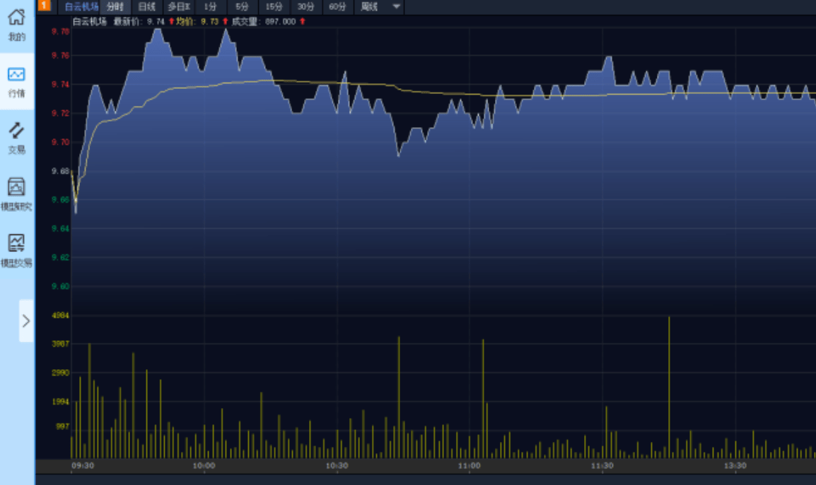Choose the 5分 five-minute period
Screen dimensions: 816x485
243,6
